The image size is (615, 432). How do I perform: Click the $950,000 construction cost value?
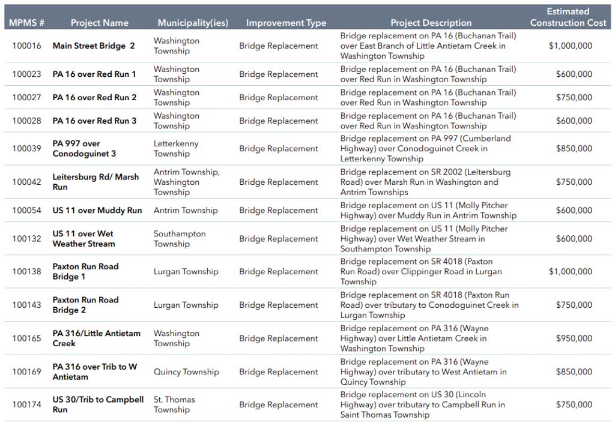pyautogui.click(x=574, y=338)
